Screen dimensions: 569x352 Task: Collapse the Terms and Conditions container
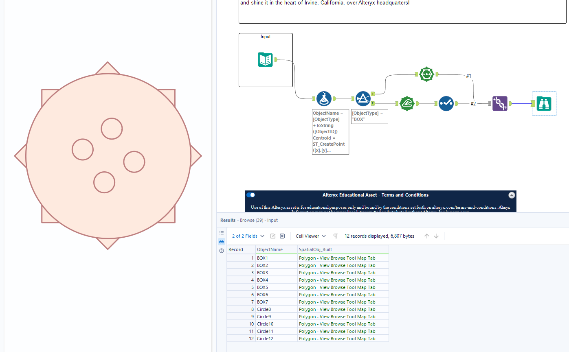(x=511, y=195)
